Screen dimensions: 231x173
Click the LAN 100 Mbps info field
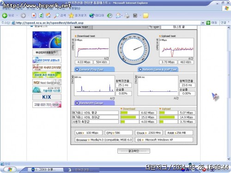(89, 133)
